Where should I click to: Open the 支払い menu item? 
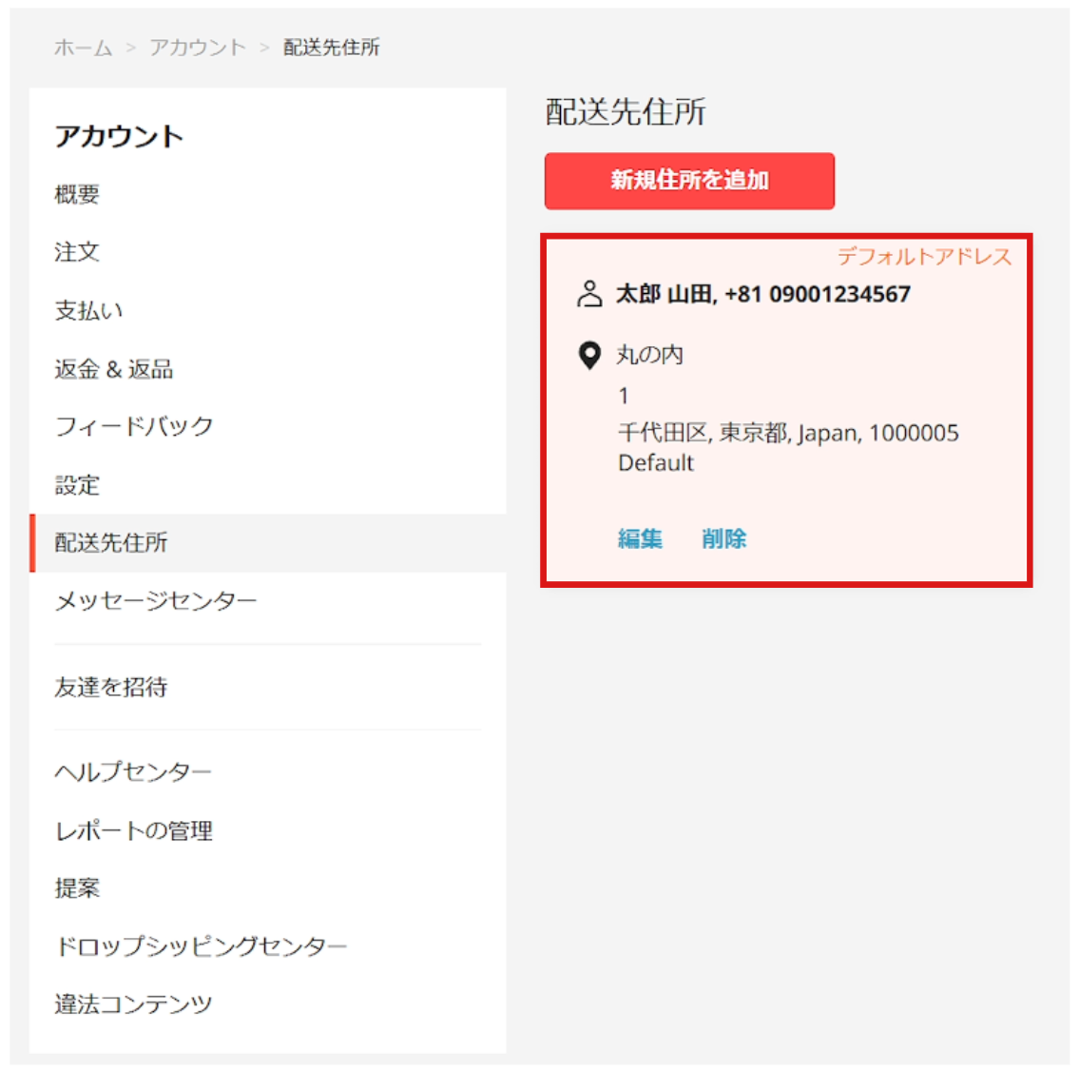(88, 310)
